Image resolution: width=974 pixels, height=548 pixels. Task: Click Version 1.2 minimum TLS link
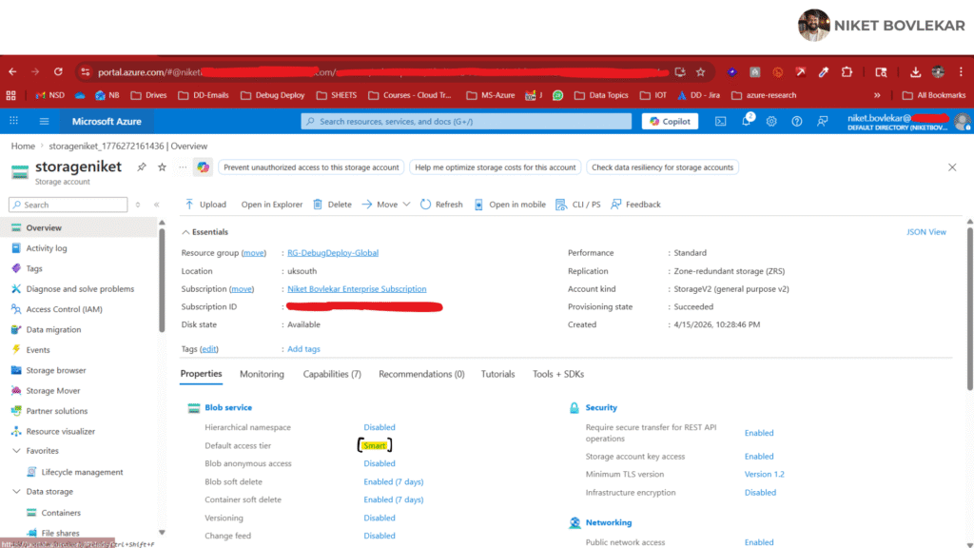(x=764, y=474)
